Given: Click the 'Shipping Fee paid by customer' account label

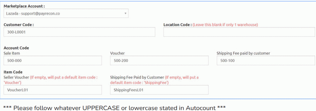Looking at the screenshot, I should coord(243,53).
